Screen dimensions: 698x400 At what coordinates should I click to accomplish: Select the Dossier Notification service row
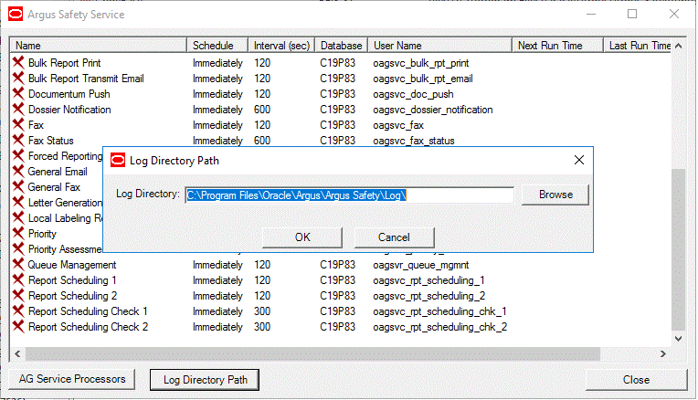pos(341,110)
